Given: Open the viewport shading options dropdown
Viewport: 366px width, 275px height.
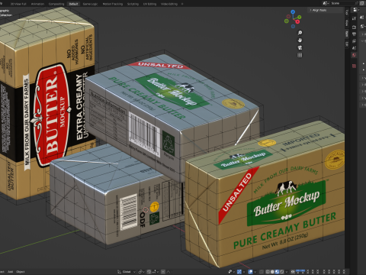Looking at the screenshot, I should pyautogui.click(x=287, y=272).
